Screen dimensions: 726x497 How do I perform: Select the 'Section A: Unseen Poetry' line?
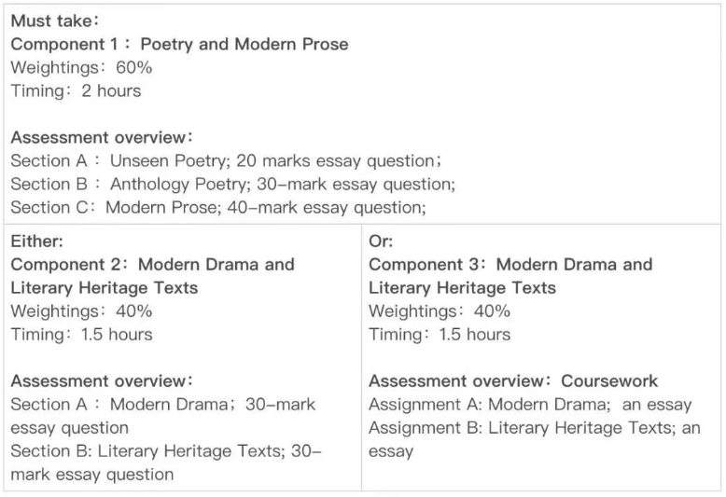(226, 161)
